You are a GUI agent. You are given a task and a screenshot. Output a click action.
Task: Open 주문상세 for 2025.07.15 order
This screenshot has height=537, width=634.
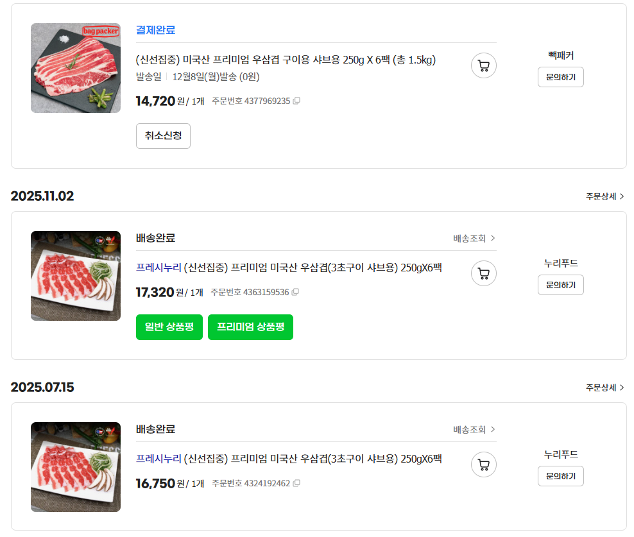point(604,388)
